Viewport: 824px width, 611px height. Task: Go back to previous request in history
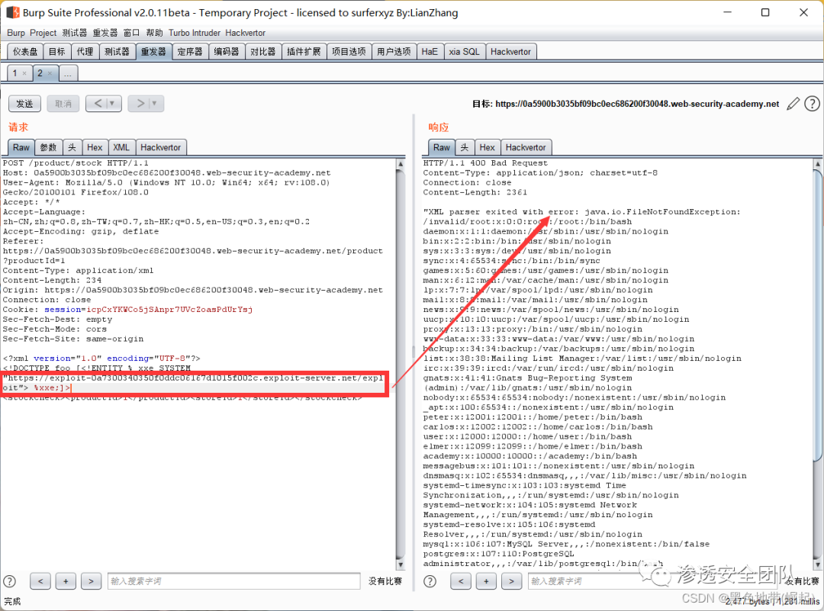click(97, 104)
